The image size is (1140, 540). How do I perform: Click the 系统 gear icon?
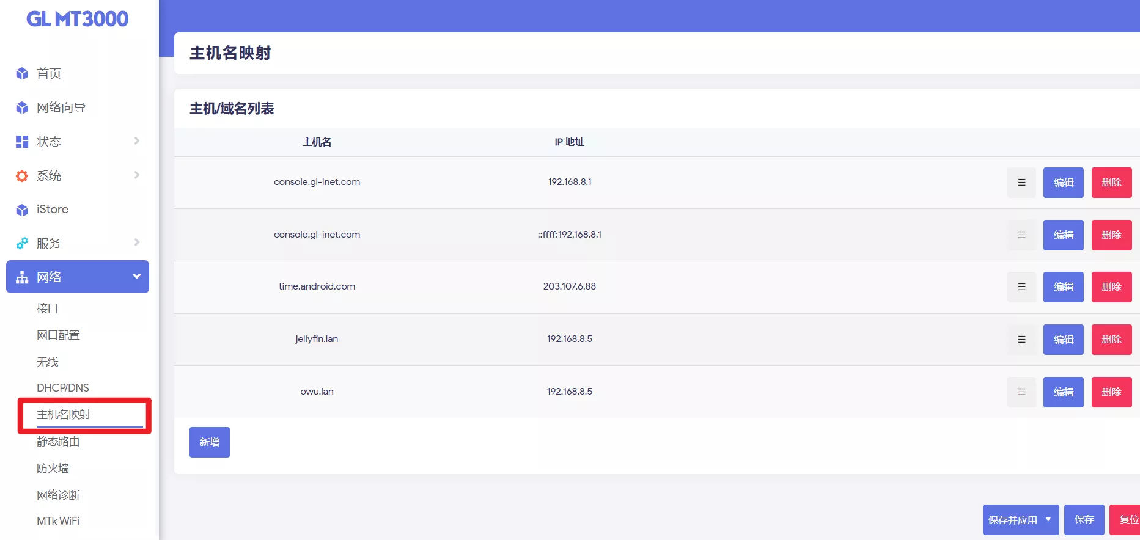point(22,176)
